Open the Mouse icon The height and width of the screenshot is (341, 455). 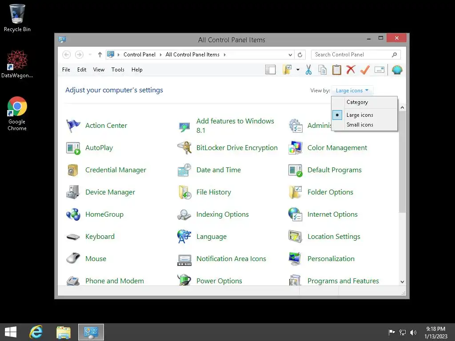pos(73,258)
